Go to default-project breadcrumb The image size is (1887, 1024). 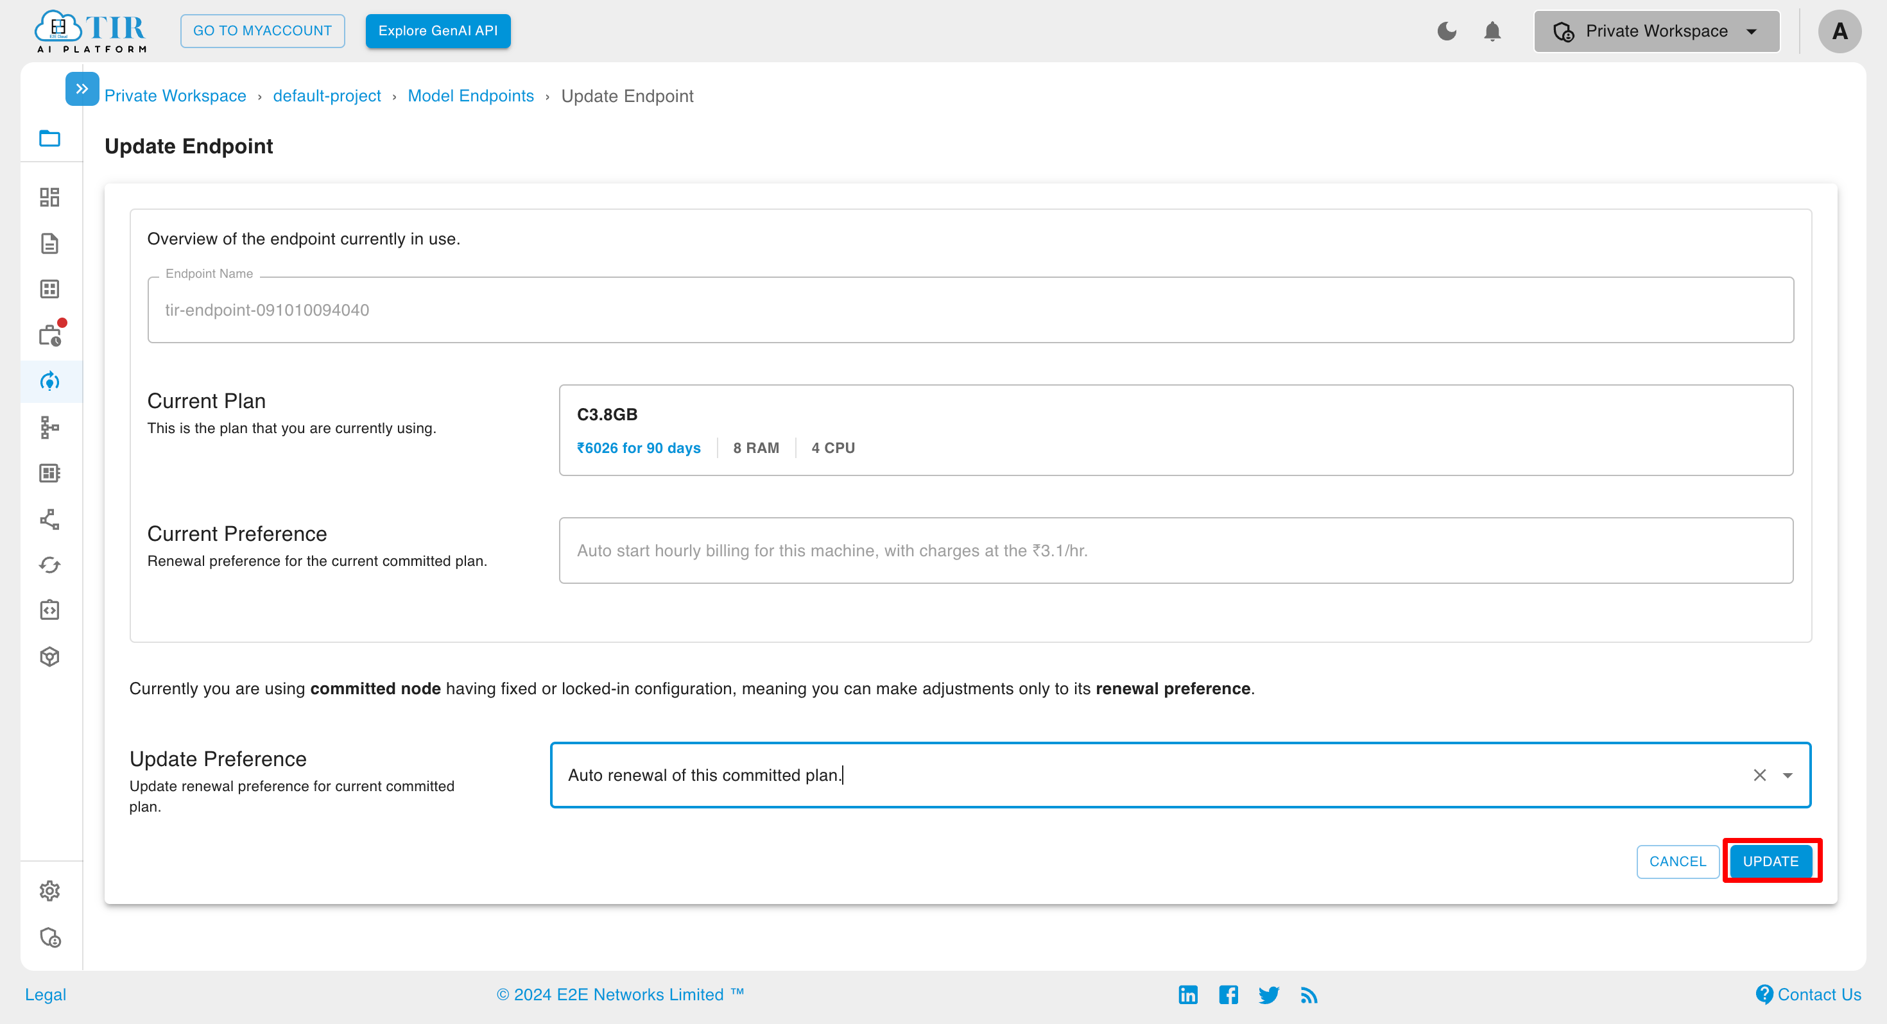(327, 96)
